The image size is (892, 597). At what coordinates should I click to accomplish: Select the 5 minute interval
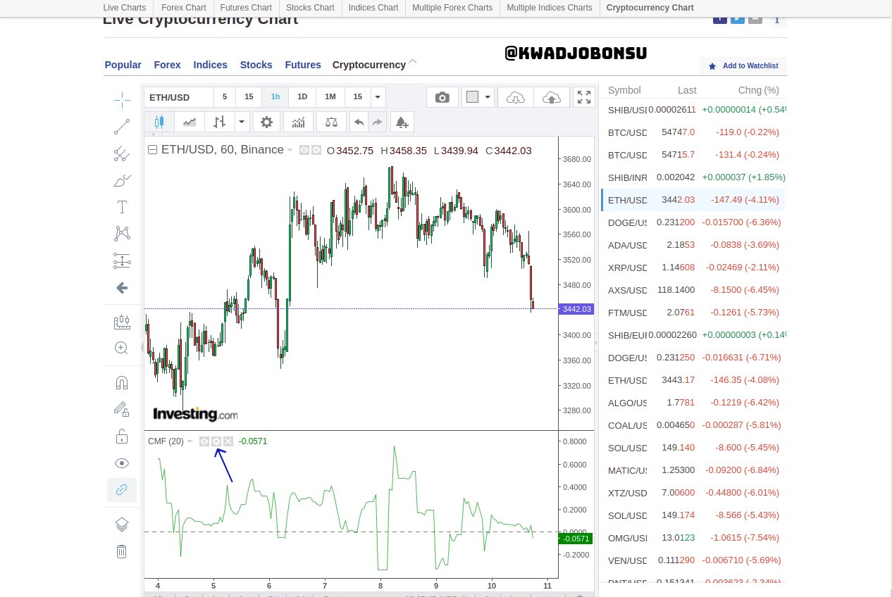coord(225,97)
